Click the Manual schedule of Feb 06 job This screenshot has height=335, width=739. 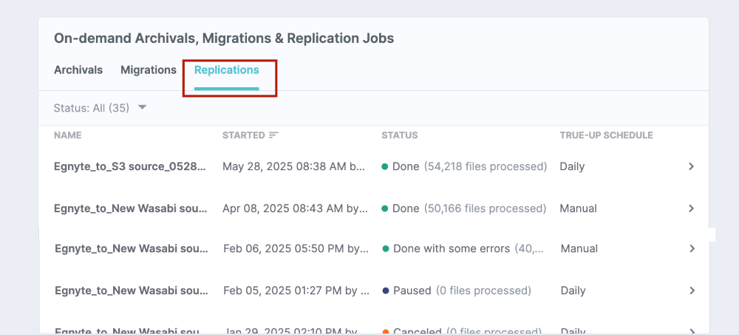(x=579, y=248)
